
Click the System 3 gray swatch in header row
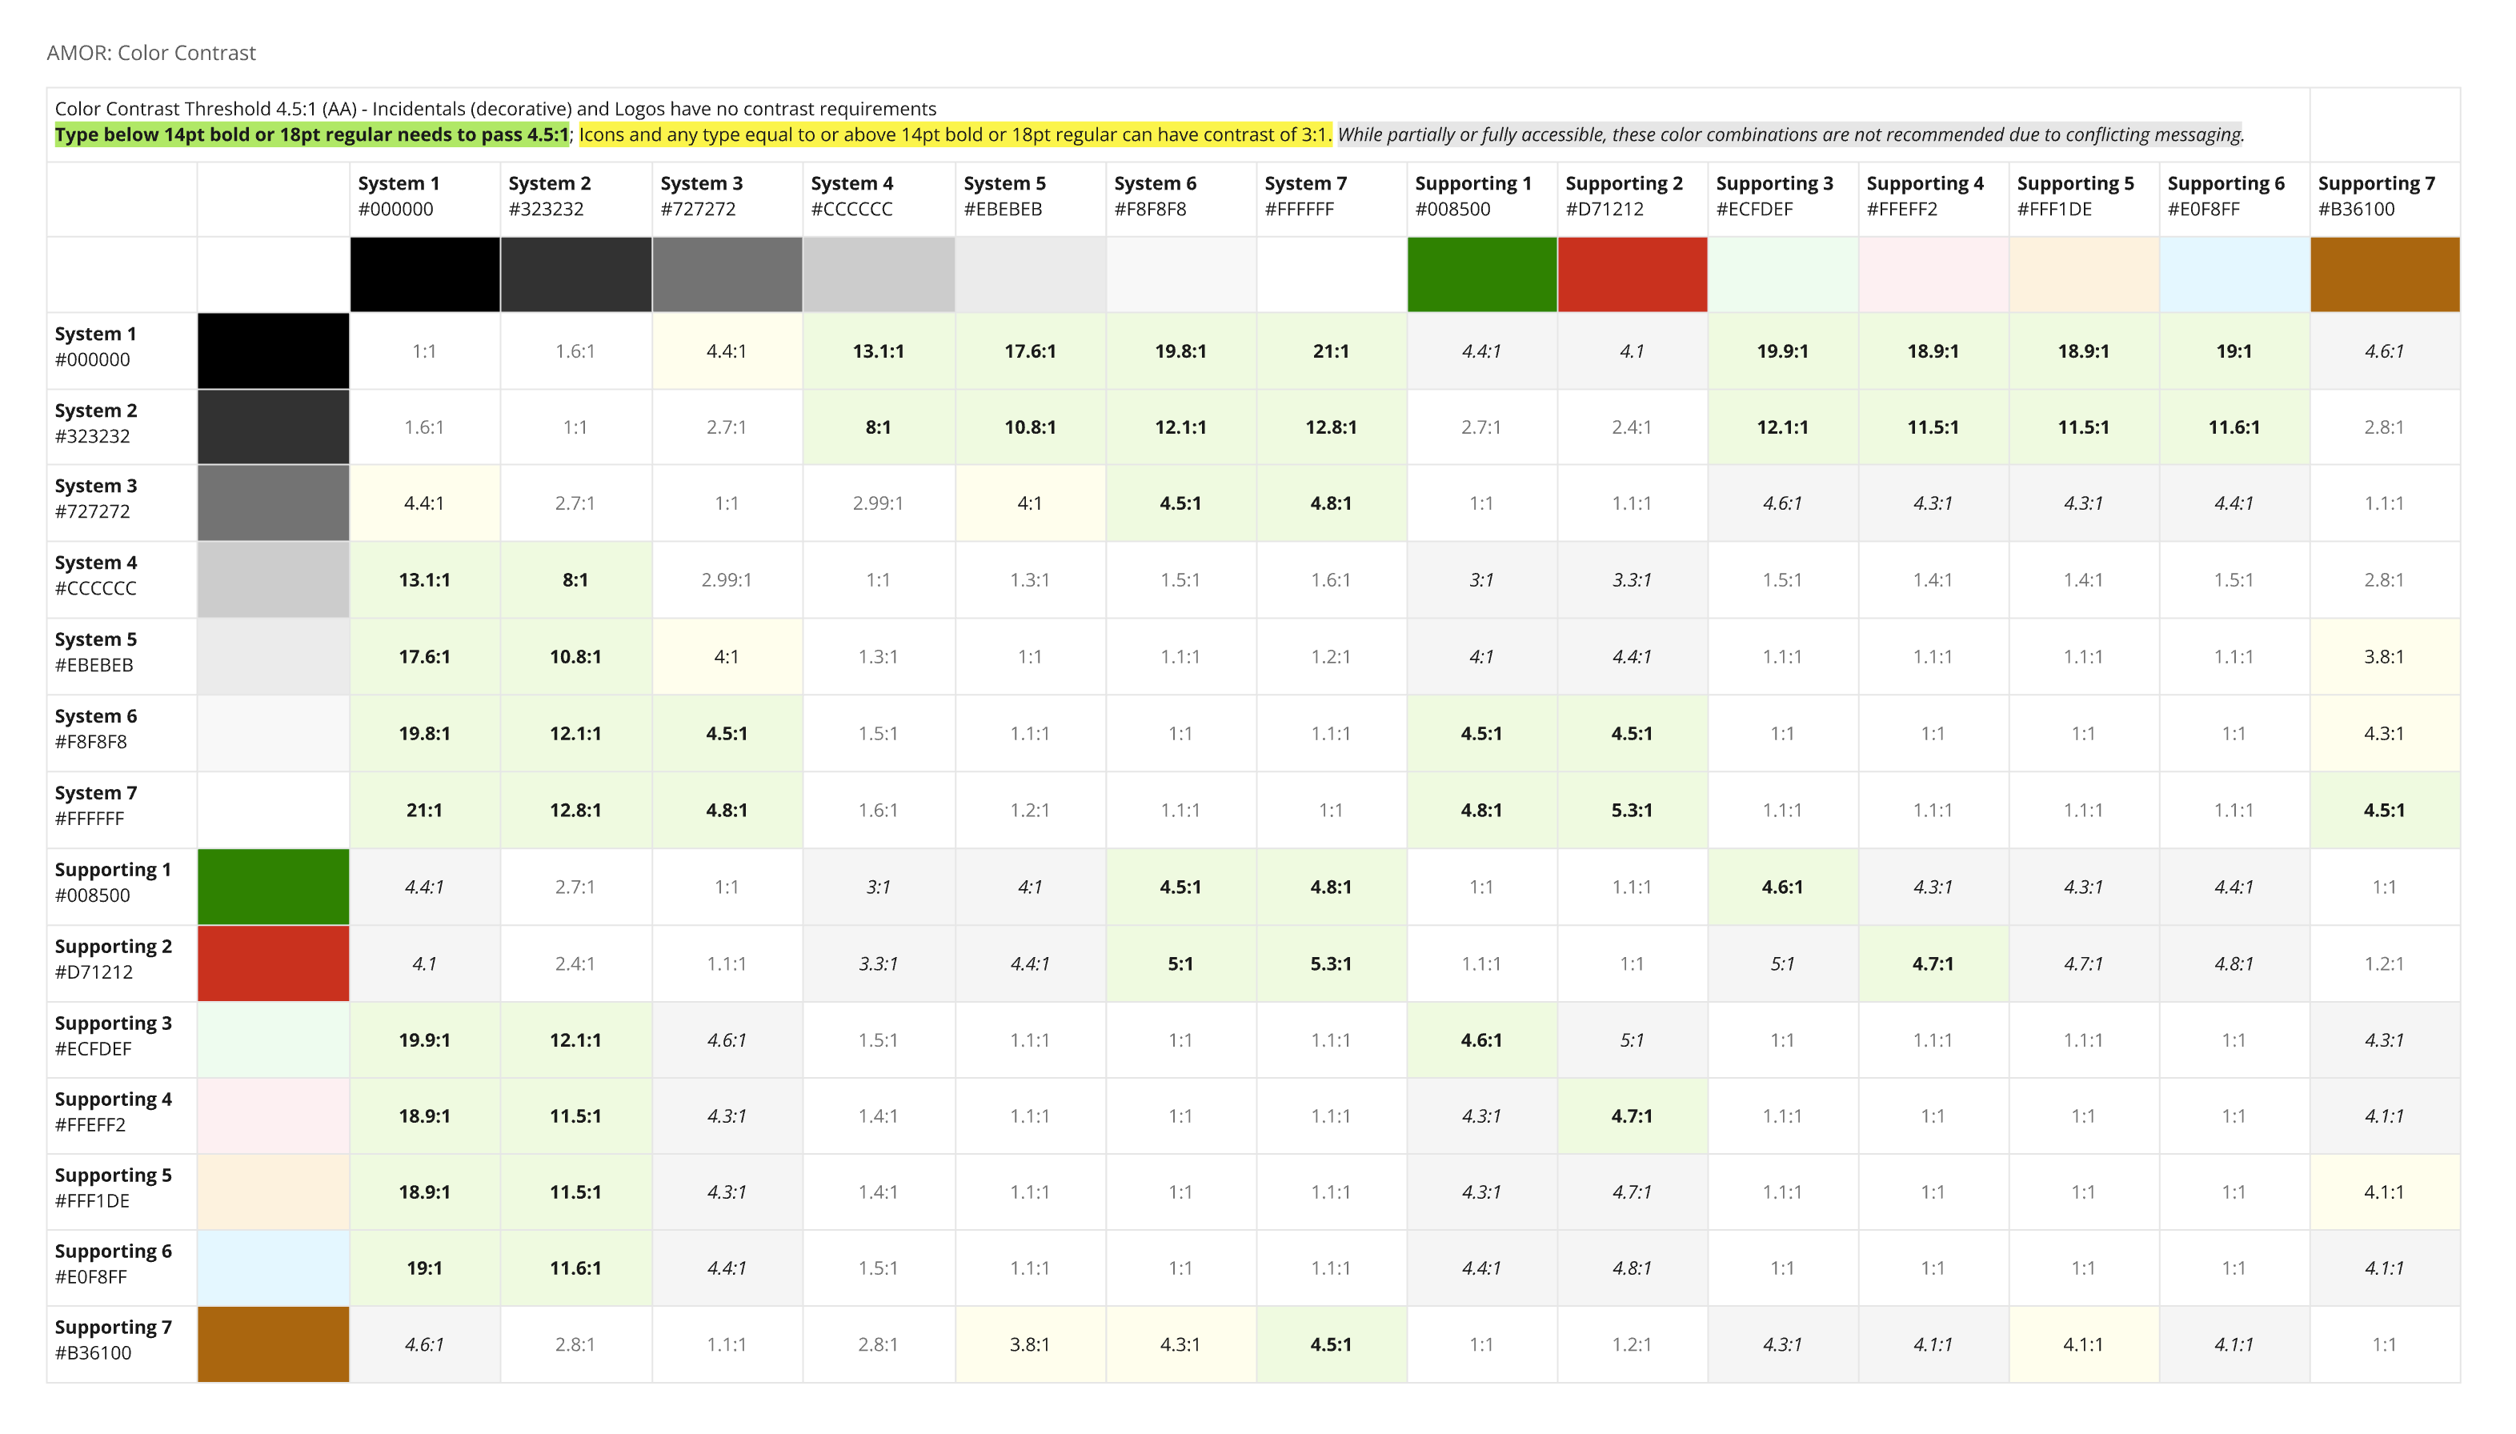pos(727,274)
